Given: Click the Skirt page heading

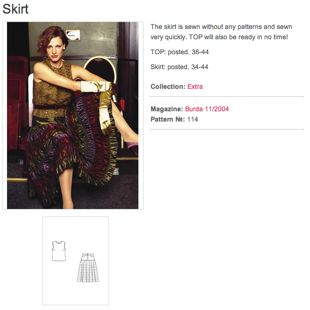Looking at the screenshot, I should pos(15,9).
